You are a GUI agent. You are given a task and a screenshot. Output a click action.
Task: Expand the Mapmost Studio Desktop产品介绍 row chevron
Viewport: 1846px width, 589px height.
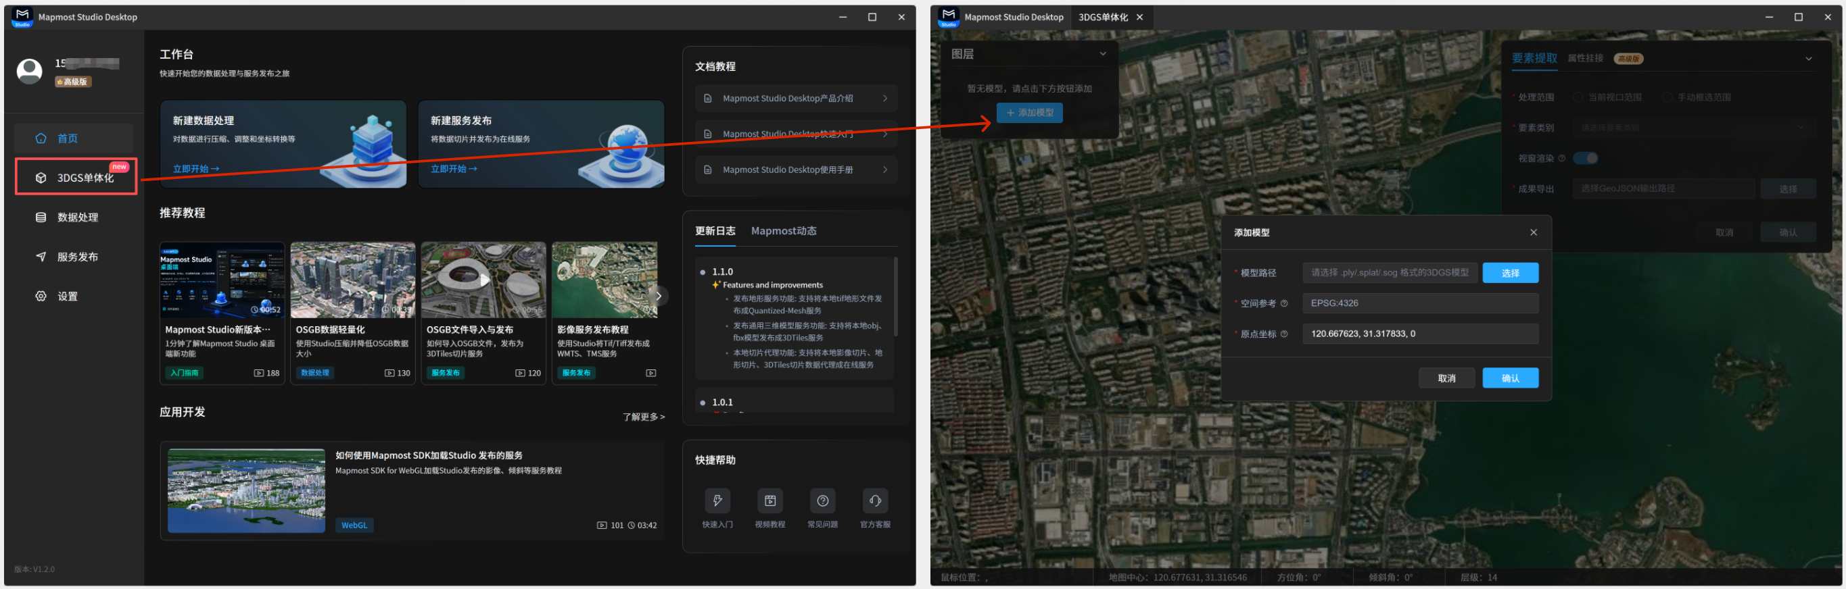[885, 99]
